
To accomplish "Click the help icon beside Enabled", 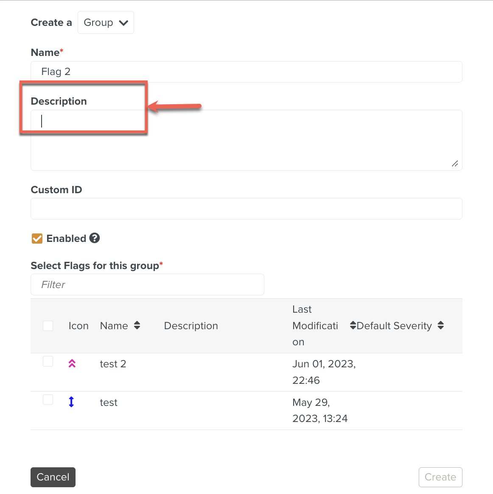I will coord(95,238).
